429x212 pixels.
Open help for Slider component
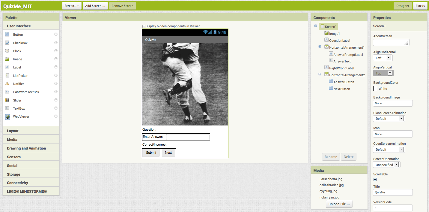pos(56,100)
